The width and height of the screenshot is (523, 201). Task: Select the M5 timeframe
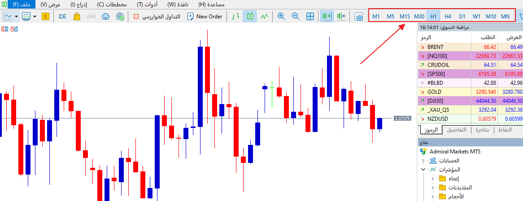[390, 16]
